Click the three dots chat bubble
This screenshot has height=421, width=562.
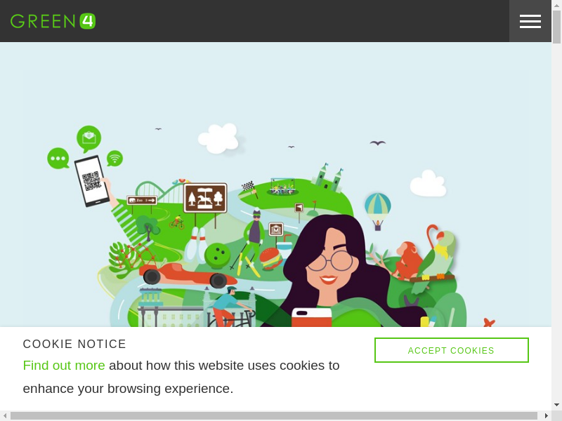(58, 159)
